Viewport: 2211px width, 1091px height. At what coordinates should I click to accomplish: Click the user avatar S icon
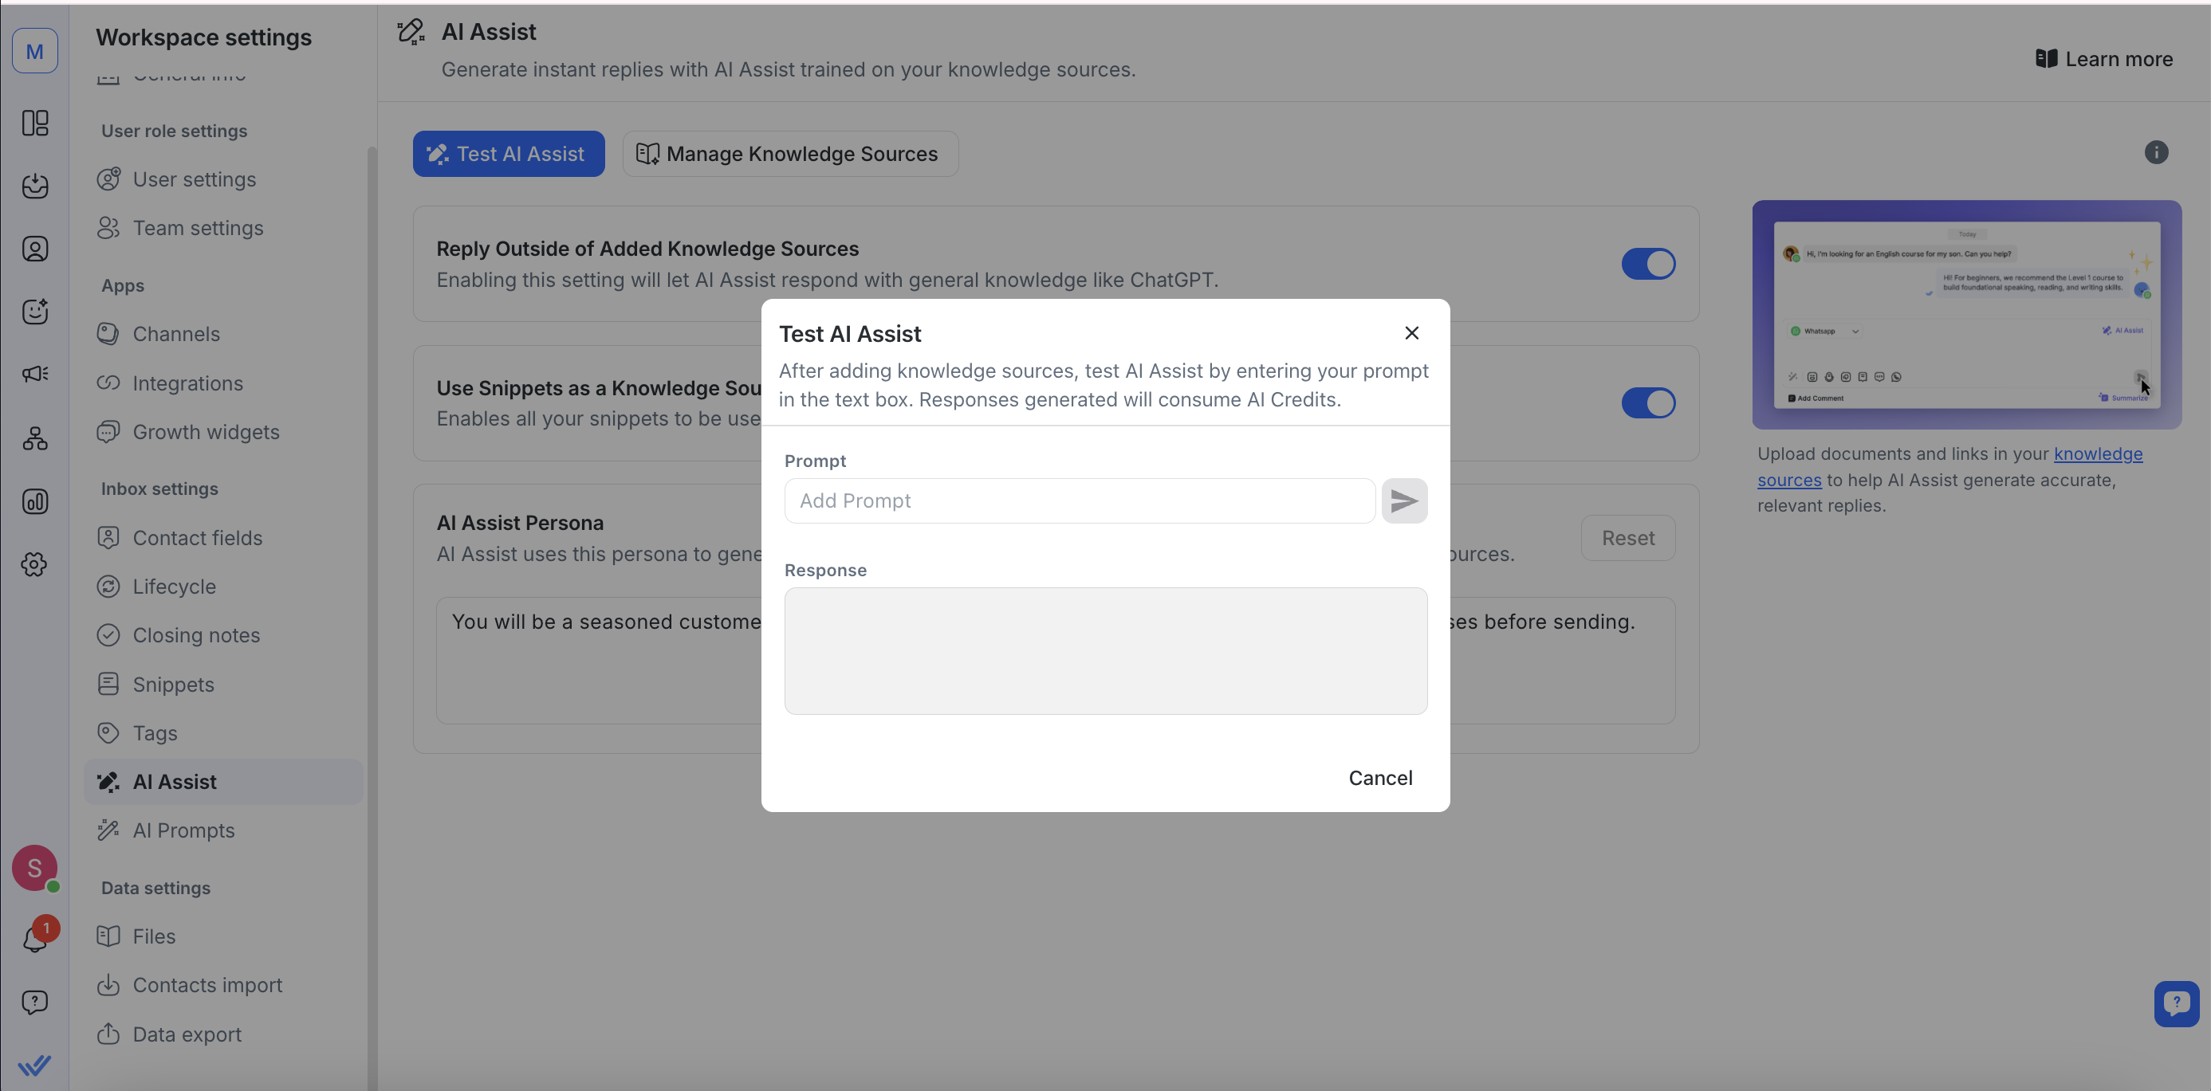pos(34,867)
